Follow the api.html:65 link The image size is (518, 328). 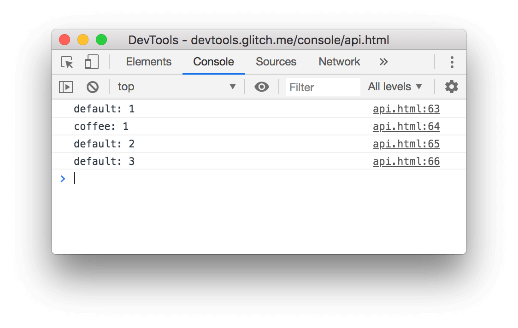[406, 144]
